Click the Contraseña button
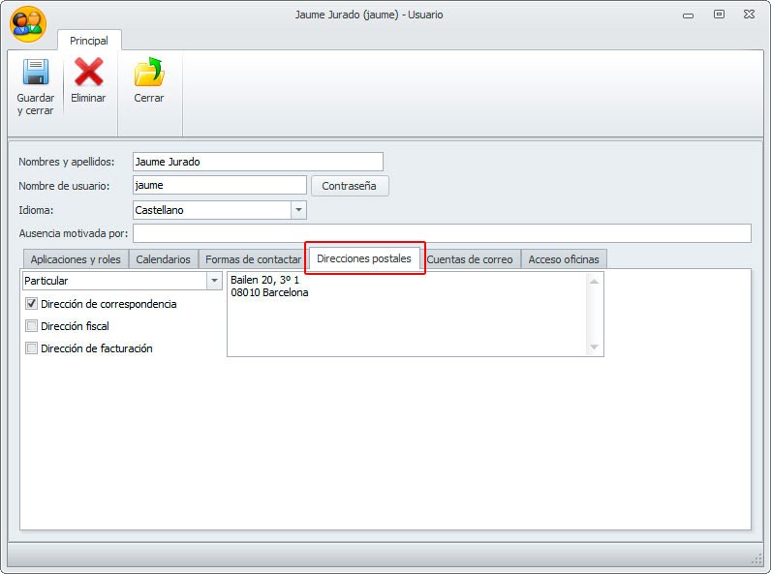The height and width of the screenshot is (574, 771). point(350,186)
